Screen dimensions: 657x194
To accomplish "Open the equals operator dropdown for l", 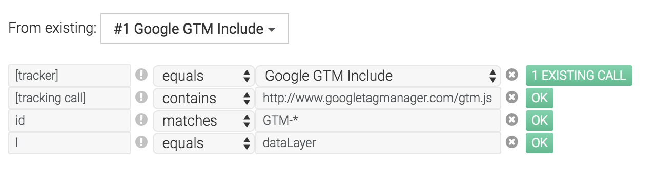I will coord(204,143).
